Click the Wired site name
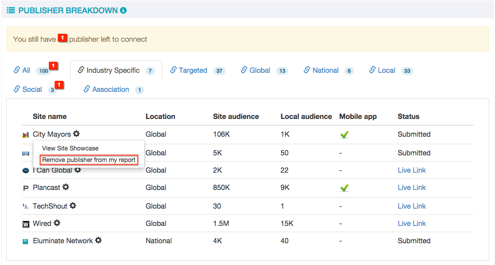This screenshot has width=495, height=265. tap(42, 223)
